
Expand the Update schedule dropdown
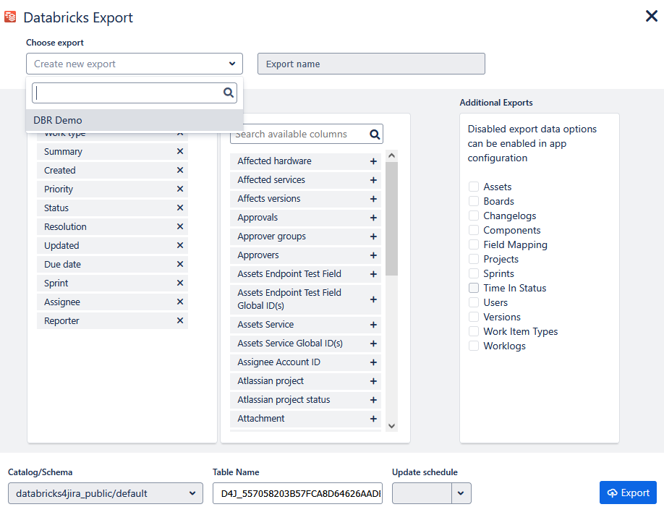461,493
